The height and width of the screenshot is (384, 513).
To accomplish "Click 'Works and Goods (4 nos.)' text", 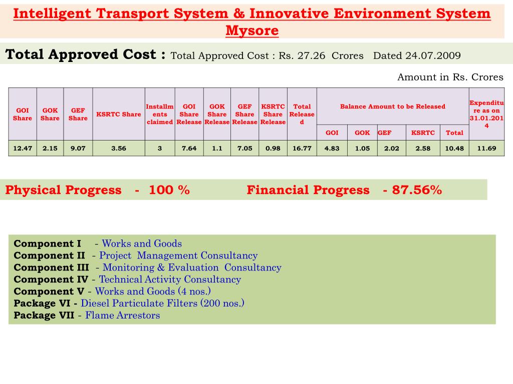I will pos(153,291).
